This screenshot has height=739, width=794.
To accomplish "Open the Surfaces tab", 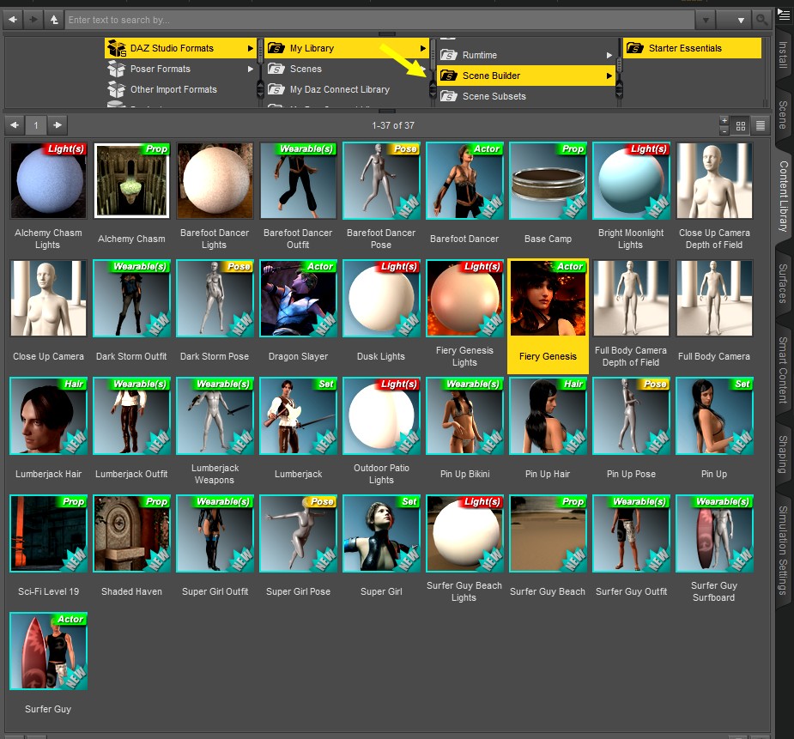I will 784,283.
